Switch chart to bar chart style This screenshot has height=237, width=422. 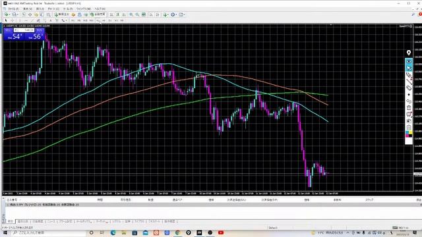111,14
